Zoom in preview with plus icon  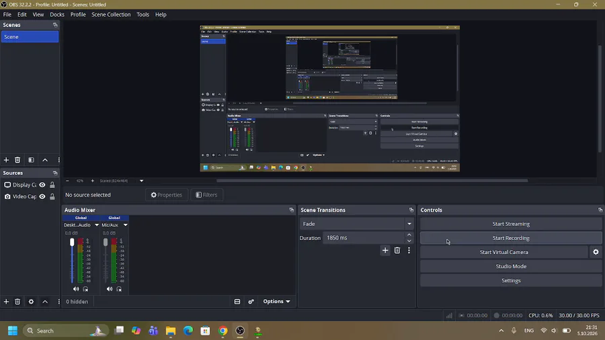pos(93,181)
